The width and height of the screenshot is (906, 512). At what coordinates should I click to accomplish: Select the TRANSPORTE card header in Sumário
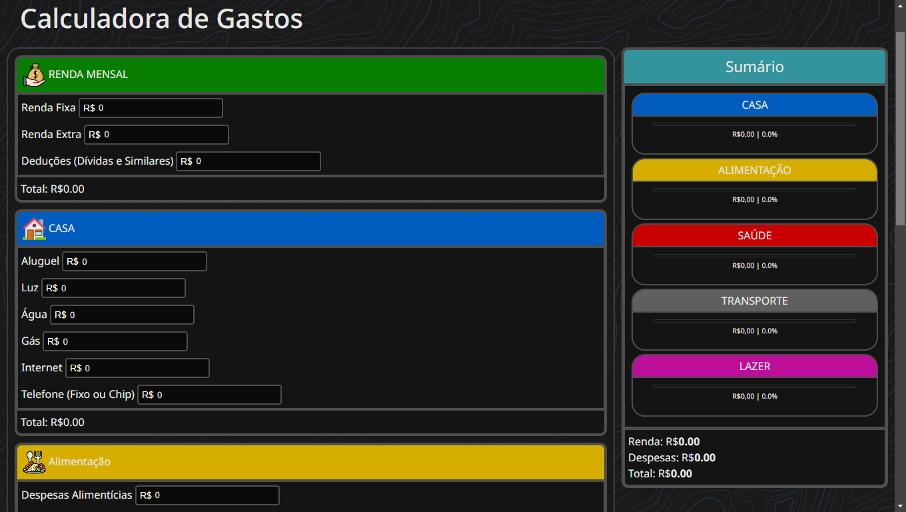pyautogui.click(x=755, y=301)
